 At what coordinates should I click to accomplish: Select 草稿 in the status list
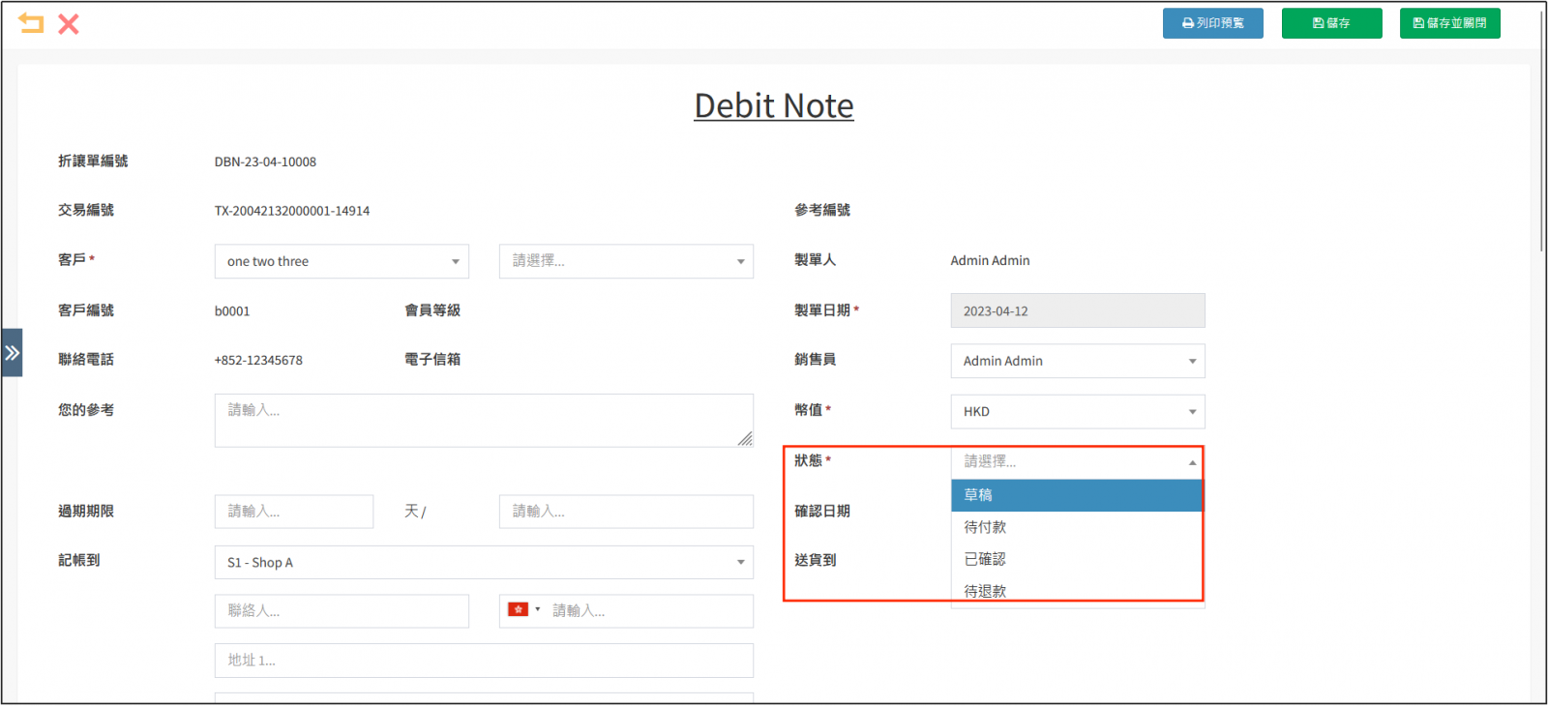pyautogui.click(x=1077, y=495)
